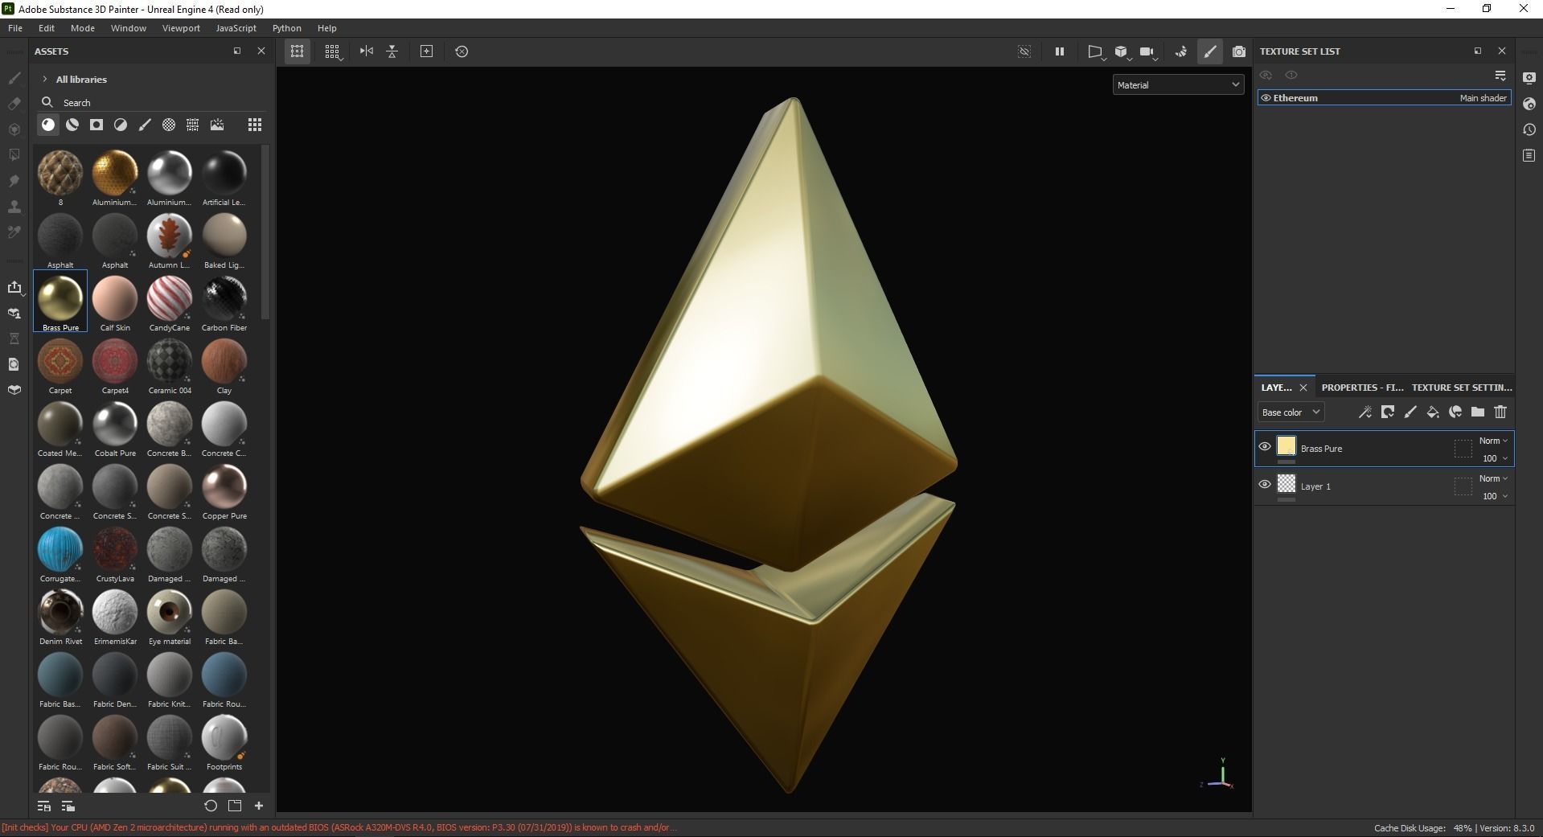Import a new resource with plus icon
This screenshot has height=837, width=1543.
[x=259, y=806]
